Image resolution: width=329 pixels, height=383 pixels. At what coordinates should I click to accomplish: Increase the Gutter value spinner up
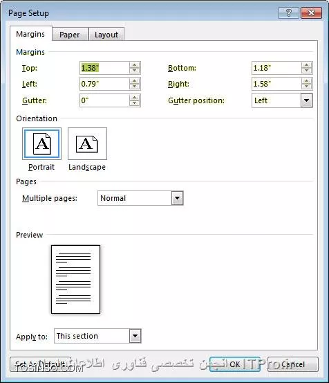coord(135,98)
